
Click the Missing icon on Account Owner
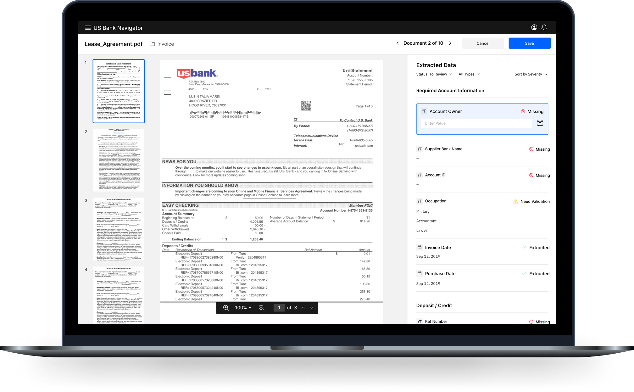[x=523, y=111]
